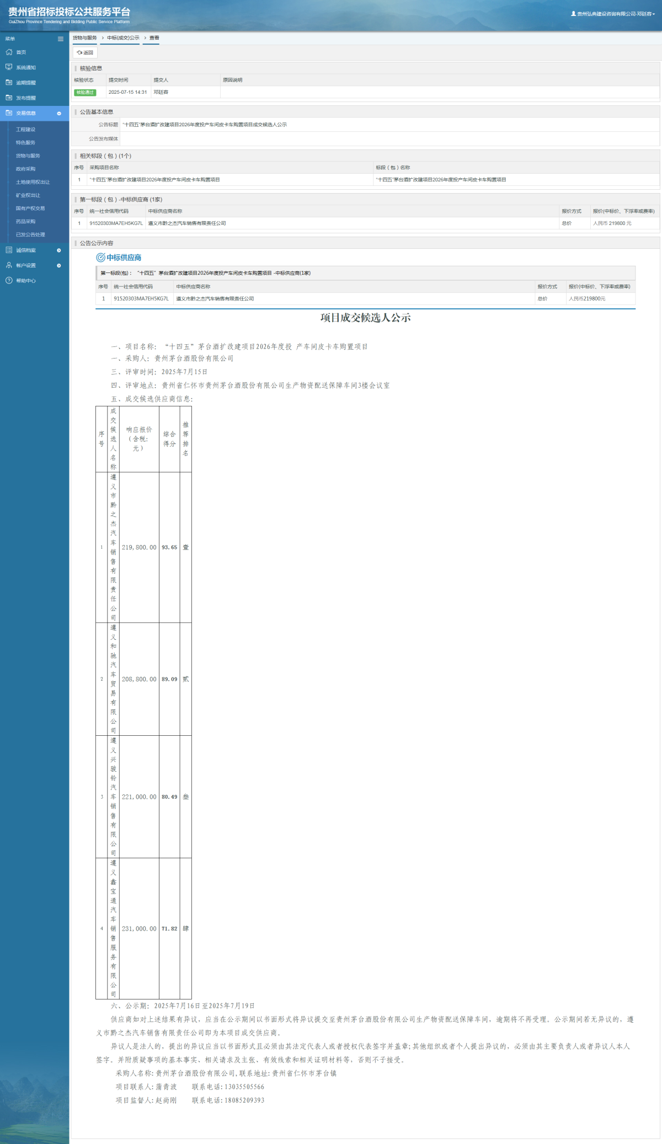Viewport: 662px width, 1144px height.
Task: Select 药品采购 submenu item
Action: 25,222
